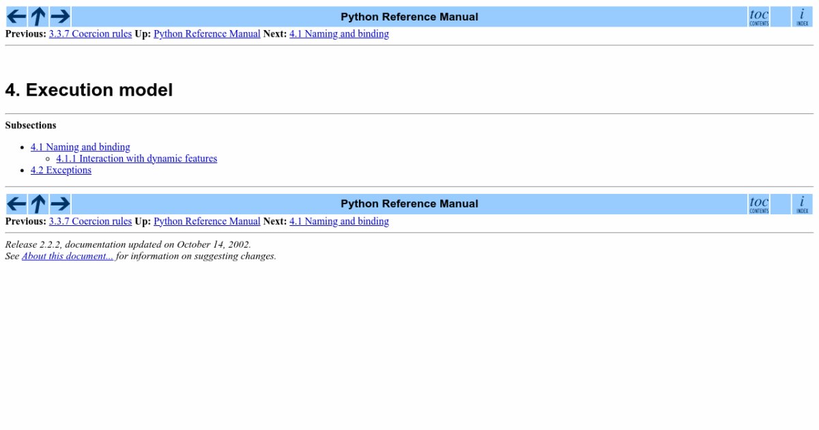Open 4.1.1 Interaction with dynamic features

[136, 158]
